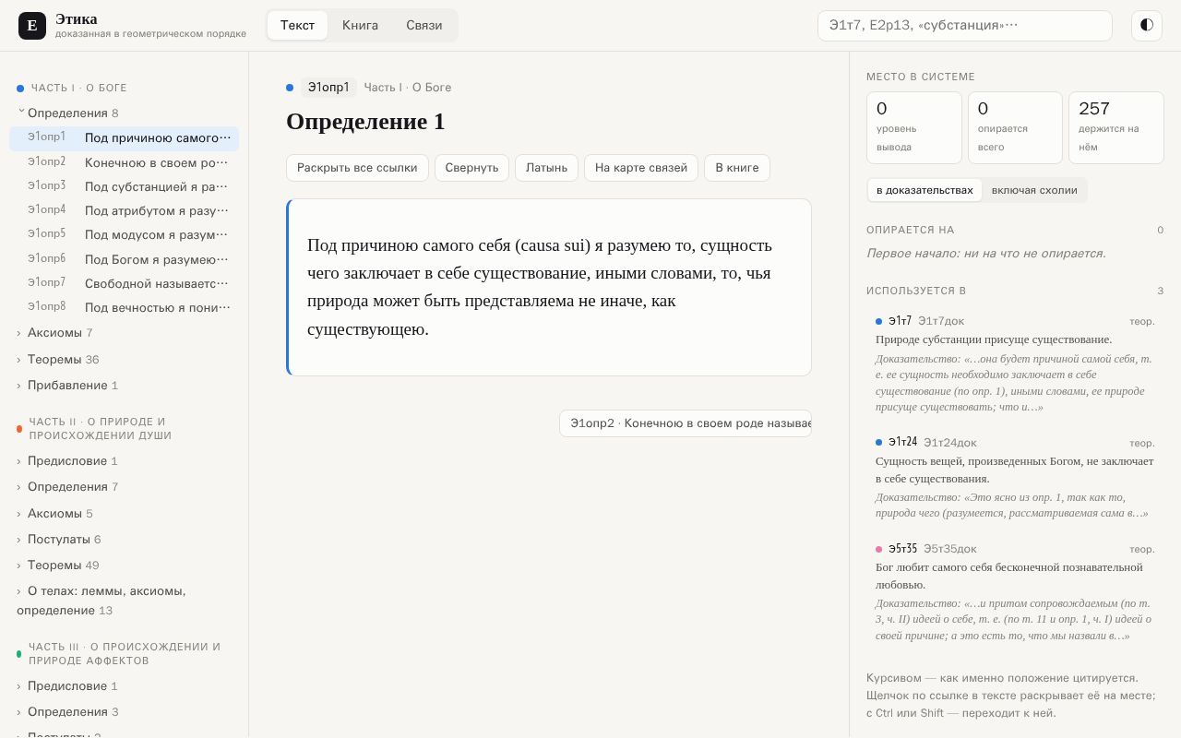Image resolution: width=1181 pixels, height=738 pixels.
Task: Select в доказательствах toggle option
Action: pos(925,190)
